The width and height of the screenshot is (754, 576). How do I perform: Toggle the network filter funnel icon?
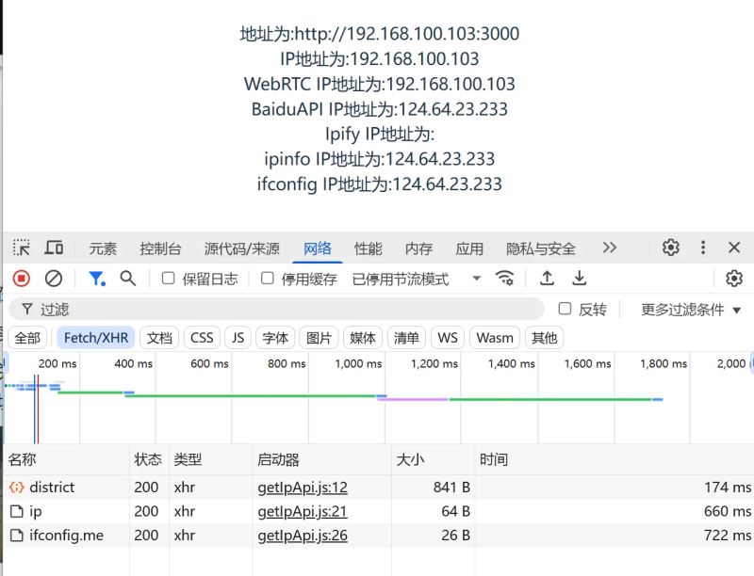pyautogui.click(x=97, y=279)
